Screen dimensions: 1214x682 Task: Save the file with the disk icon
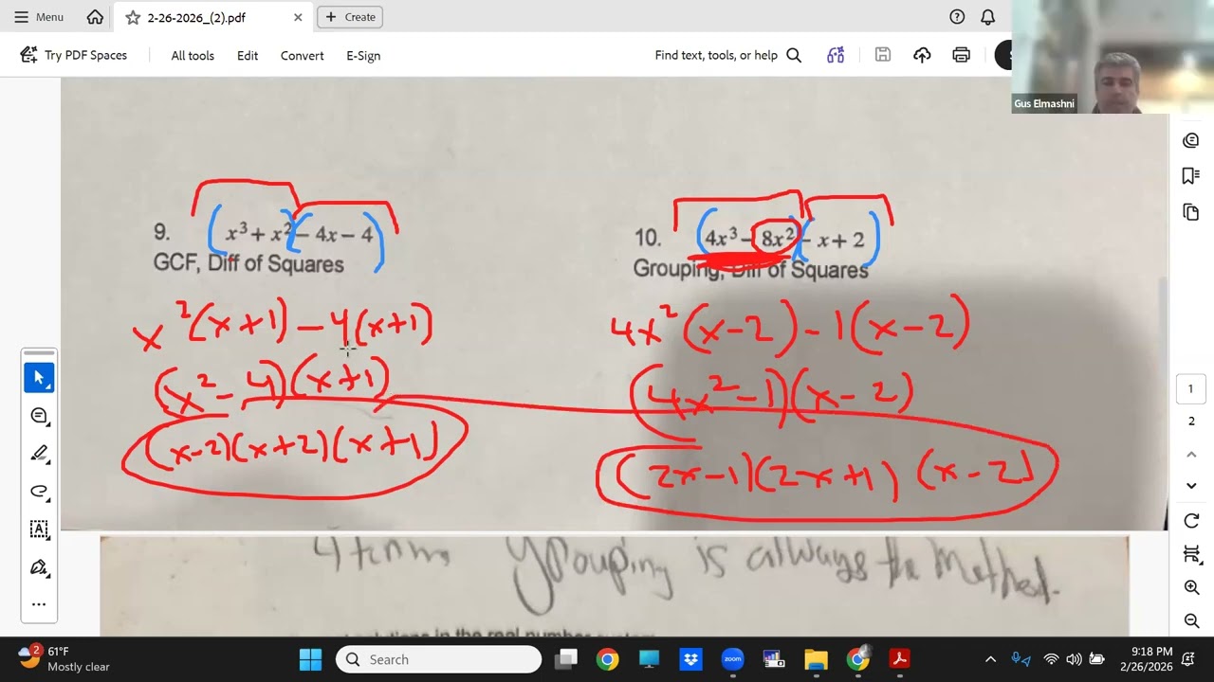click(x=883, y=55)
